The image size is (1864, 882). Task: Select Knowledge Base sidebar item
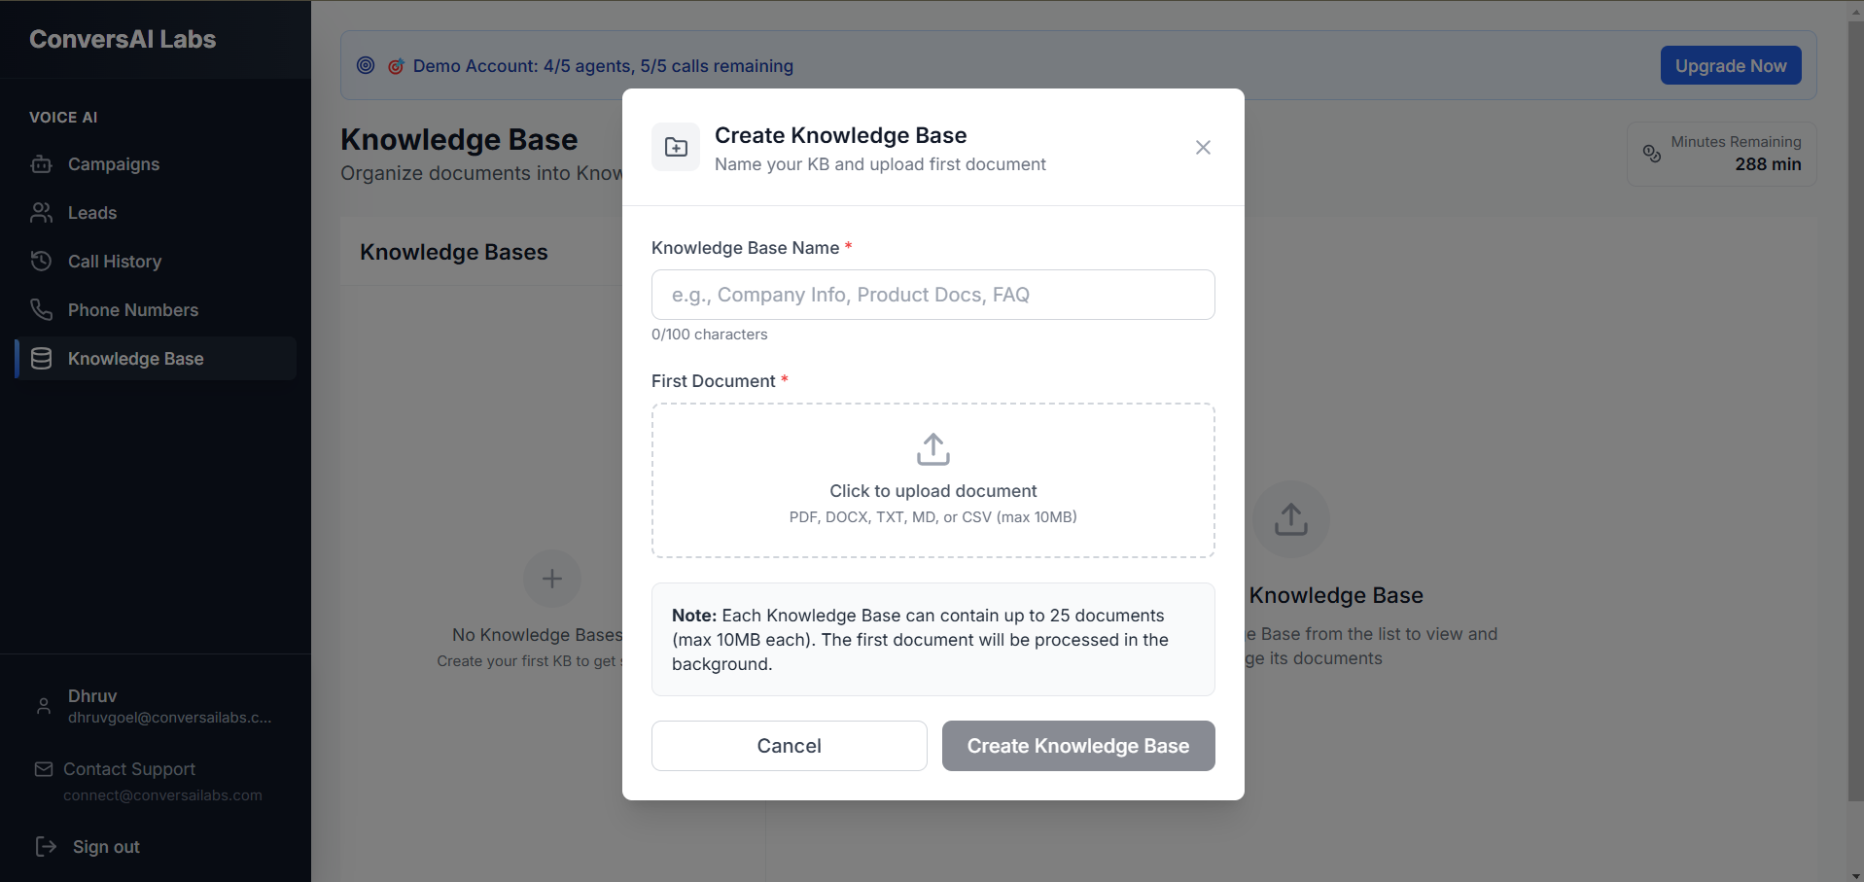click(x=156, y=359)
